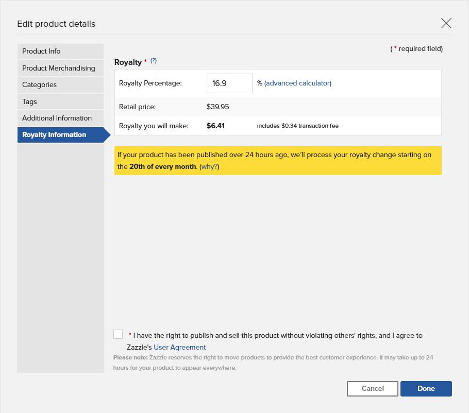
Task: Click the yellow royalty change notice banner
Action: point(278,161)
